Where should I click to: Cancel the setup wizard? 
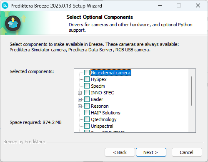(187, 152)
